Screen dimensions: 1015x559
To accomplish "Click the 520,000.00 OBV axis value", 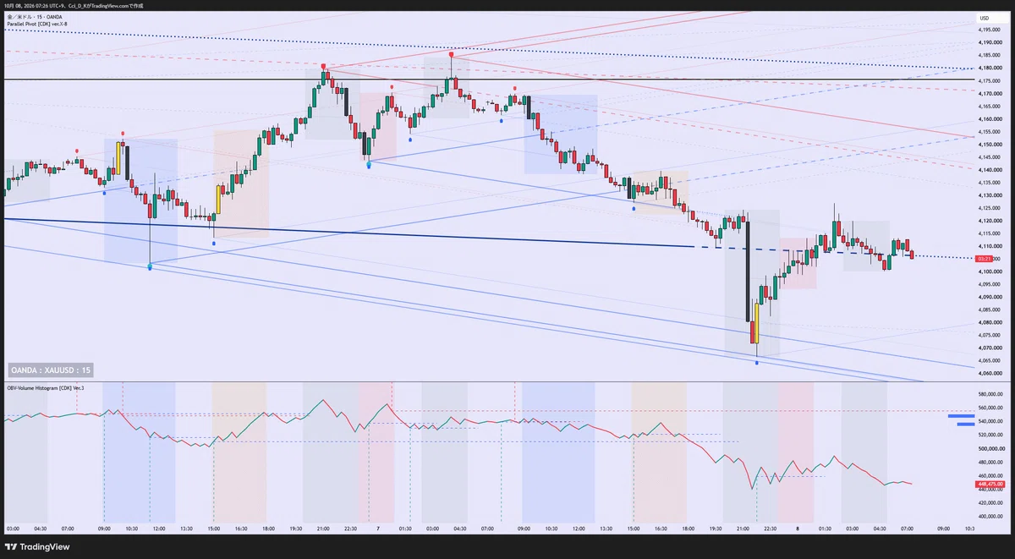I will (x=990, y=435).
